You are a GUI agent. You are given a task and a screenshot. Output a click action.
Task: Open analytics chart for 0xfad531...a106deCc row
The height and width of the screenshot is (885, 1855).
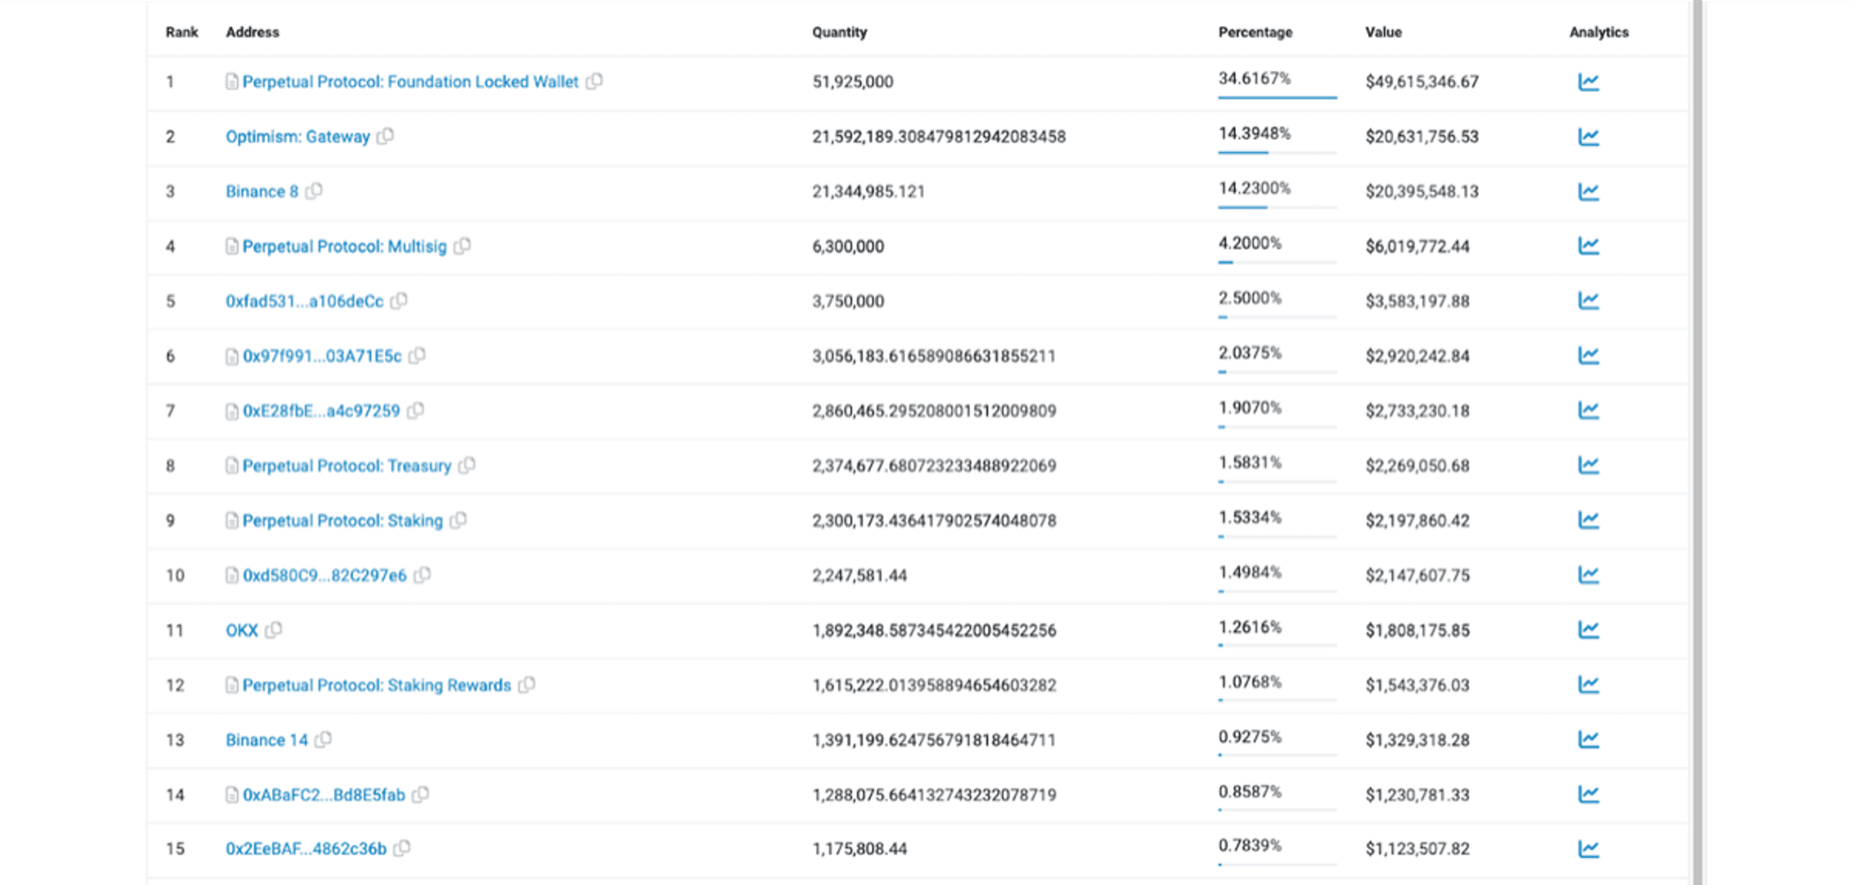[1588, 301]
